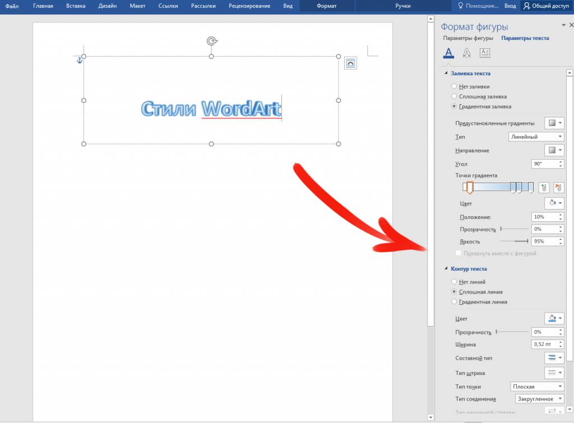Open the Text Effects icon tab
Viewport: 574px width, 423px height.
(x=466, y=53)
